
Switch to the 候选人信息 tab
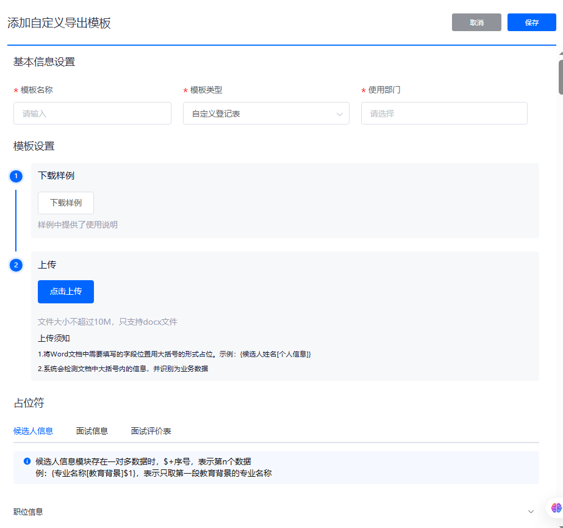(x=33, y=430)
